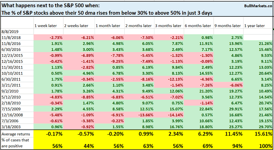Click the "3 months later" column header
The height and width of the screenshot is (150, 274).
click(167, 26)
